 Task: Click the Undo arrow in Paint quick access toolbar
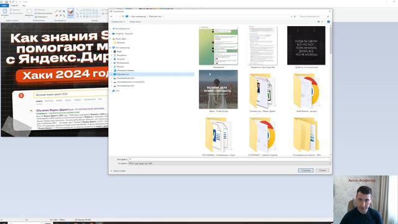click(x=10, y=2)
